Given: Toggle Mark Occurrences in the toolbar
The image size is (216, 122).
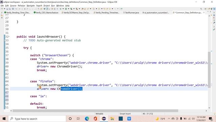Looking at the screenshot, I should (x=44, y=9).
